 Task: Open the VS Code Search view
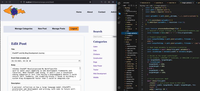pyautogui.click(x=119, y=8)
